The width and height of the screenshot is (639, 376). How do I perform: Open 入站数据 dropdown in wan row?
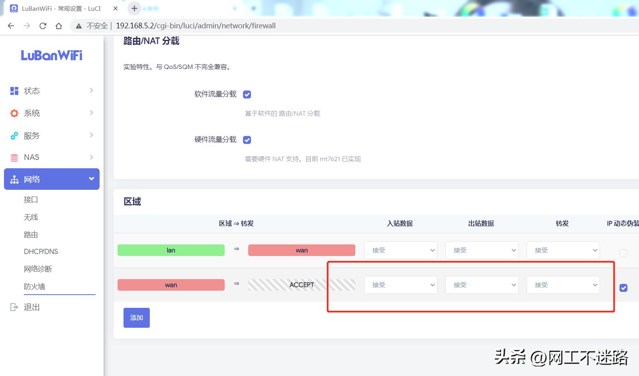tap(401, 285)
